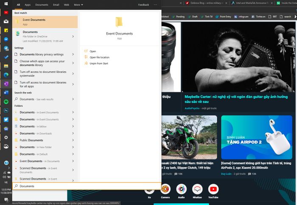Switch to the Defence Blog browser tab
Image resolution: width=297 pixels, height=205 pixels.
[x=206, y=3]
